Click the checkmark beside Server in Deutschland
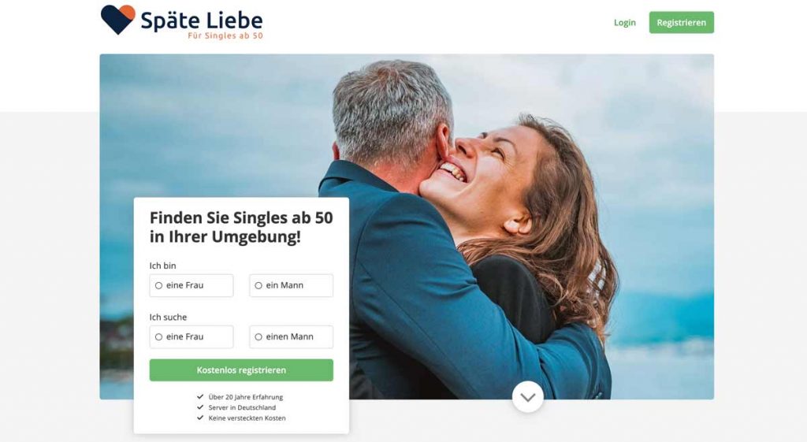 point(200,407)
